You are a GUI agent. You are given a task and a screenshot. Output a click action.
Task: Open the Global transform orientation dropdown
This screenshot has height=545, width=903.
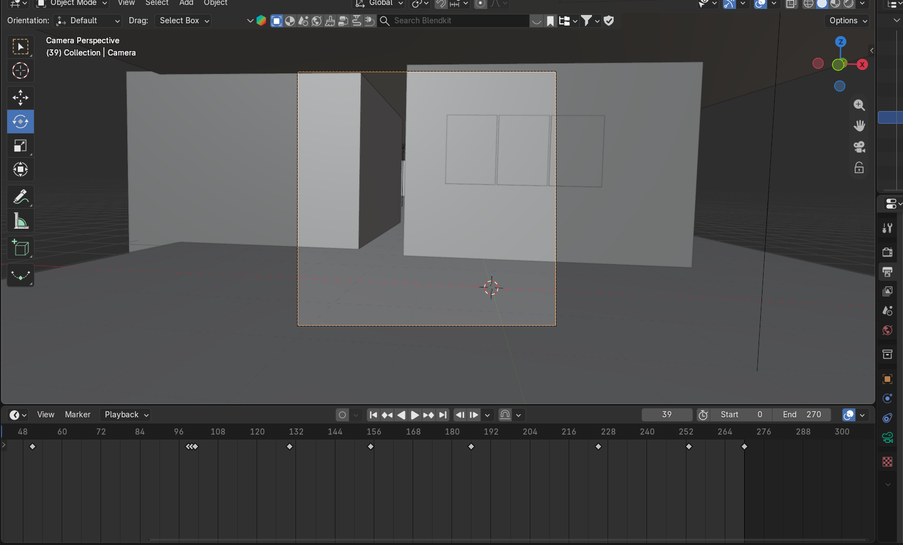click(379, 3)
